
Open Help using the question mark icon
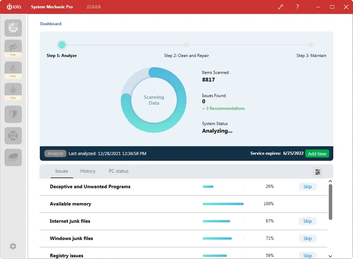pyautogui.click(x=297, y=7)
